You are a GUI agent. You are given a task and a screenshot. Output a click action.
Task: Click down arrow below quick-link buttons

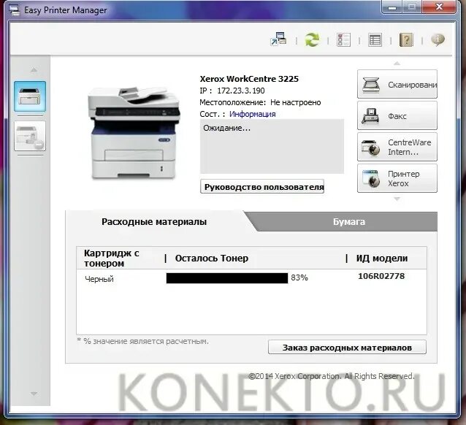coord(397,199)
